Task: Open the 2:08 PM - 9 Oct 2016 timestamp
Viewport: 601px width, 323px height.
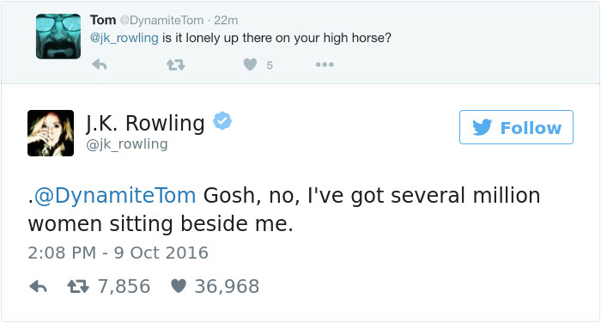Action: tap(118, 253)
